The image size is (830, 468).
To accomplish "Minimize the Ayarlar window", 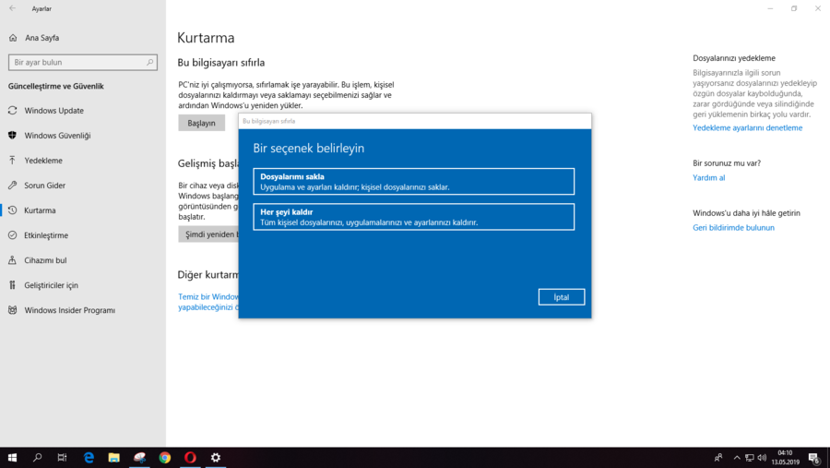I will click(770, 8).
